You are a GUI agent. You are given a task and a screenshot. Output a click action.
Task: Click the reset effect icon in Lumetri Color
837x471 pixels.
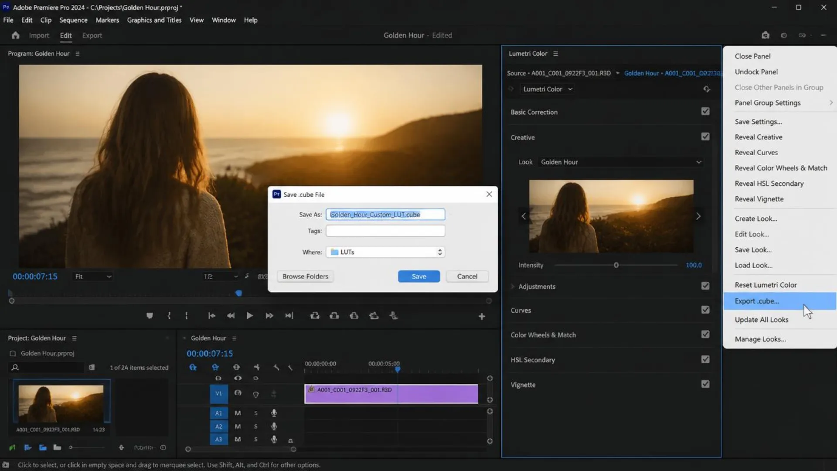(707, 89)
